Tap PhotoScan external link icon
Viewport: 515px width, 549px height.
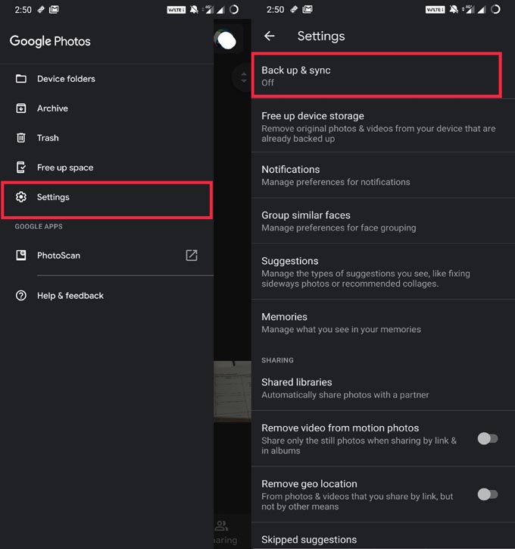[x=192, y=256]
